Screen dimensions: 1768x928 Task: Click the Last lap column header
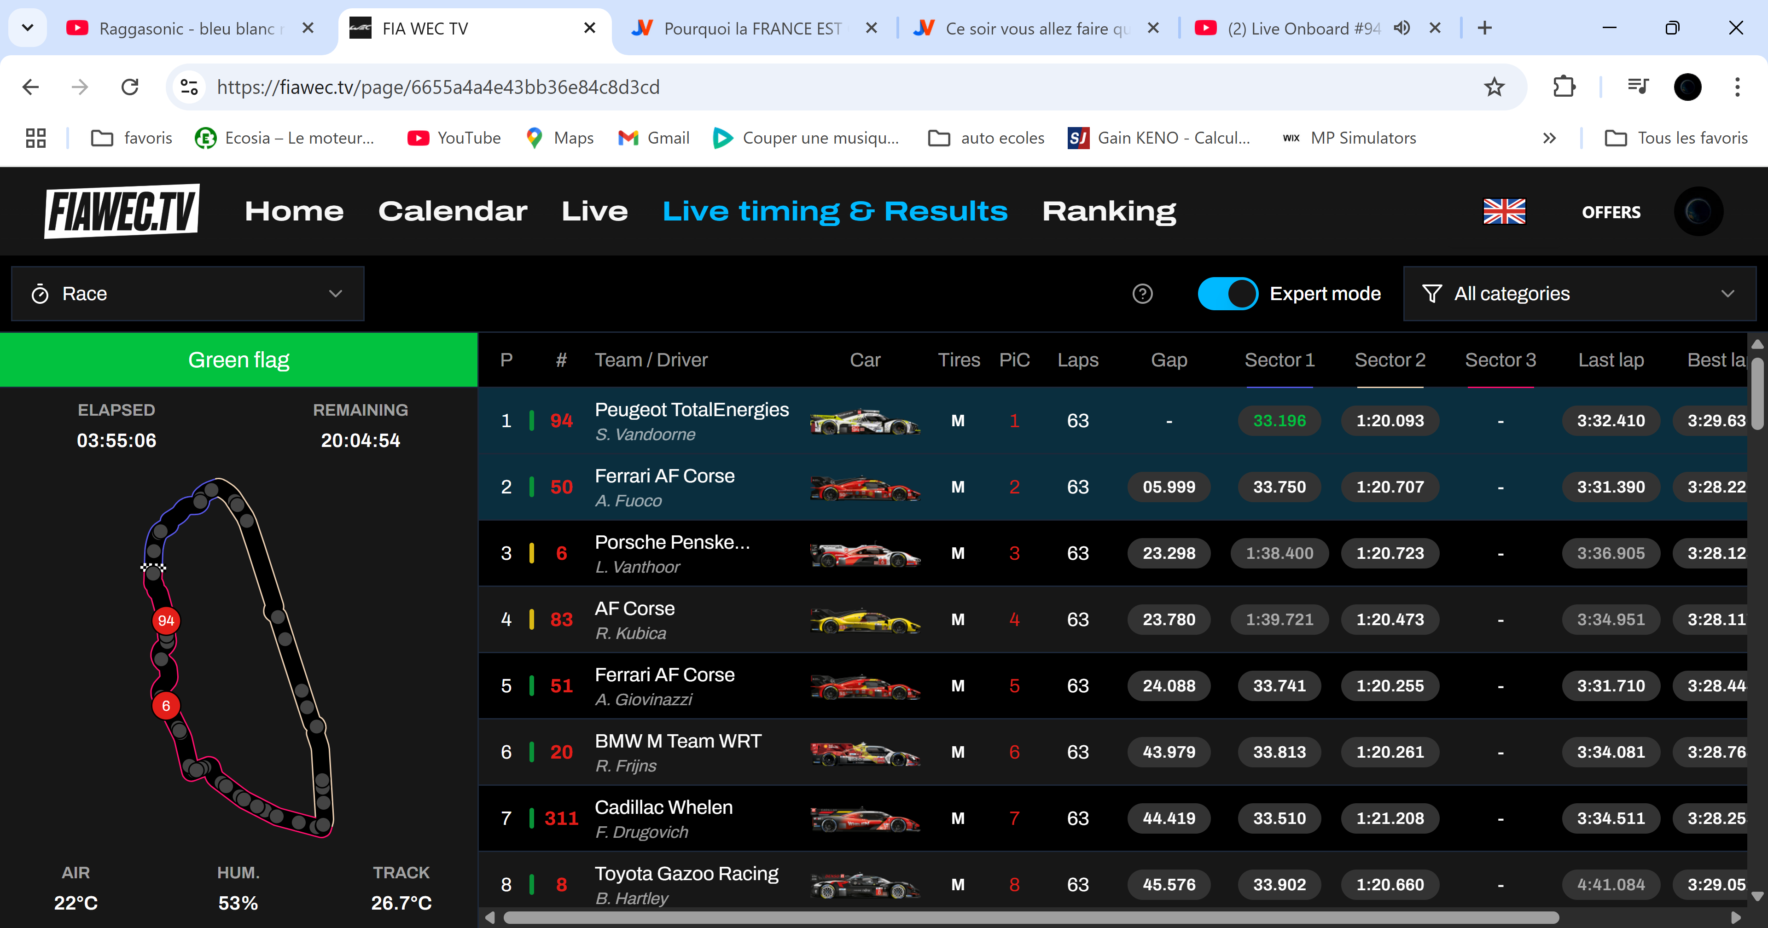(1610, 360)
